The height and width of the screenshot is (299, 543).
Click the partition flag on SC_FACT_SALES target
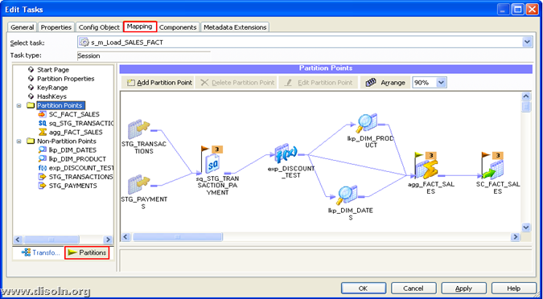[x=485, y=156]
